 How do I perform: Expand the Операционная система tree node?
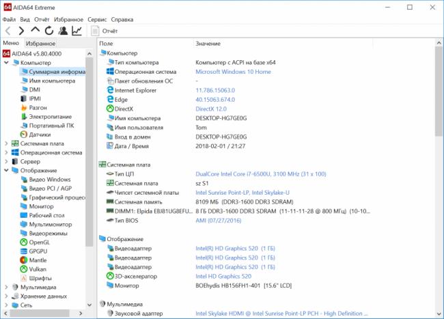coord(6,152)
